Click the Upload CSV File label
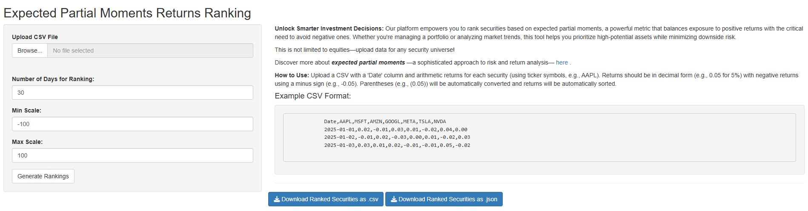This screenshot has height=211, width=808. pos(35,37)
